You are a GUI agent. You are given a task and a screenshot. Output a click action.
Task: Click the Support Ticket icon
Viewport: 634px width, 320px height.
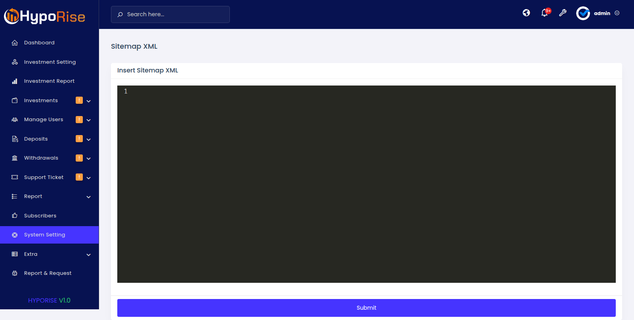tap(15, 177)
